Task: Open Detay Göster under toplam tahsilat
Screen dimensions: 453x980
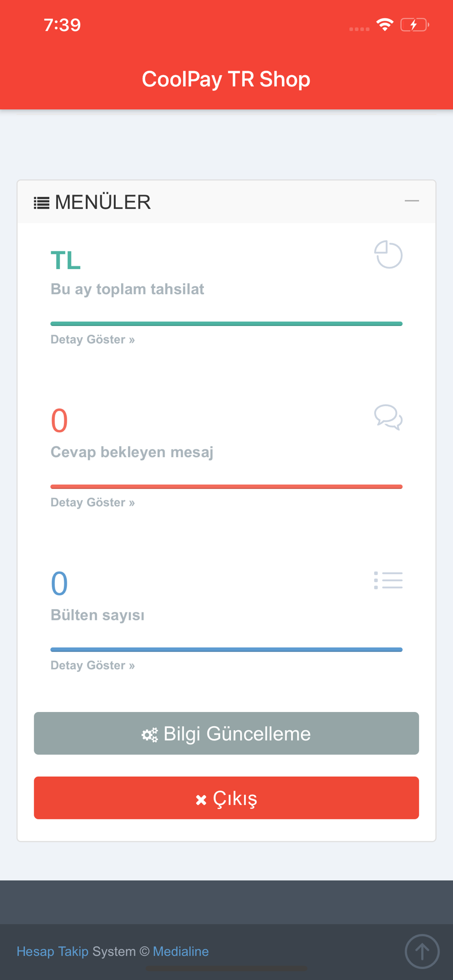Action: [93, 340]
